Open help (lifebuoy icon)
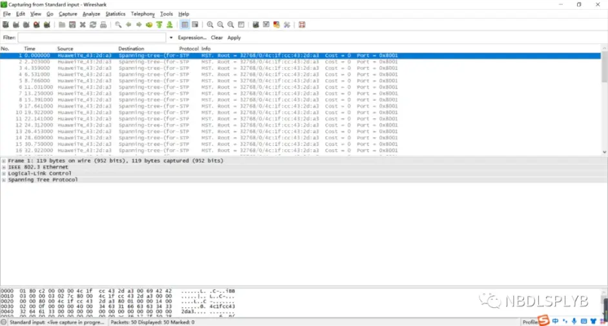The height and width of the screenshot is (326, 608). tap(302, 25)
